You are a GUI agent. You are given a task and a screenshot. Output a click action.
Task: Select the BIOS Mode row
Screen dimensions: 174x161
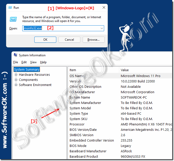click(121, 146)
